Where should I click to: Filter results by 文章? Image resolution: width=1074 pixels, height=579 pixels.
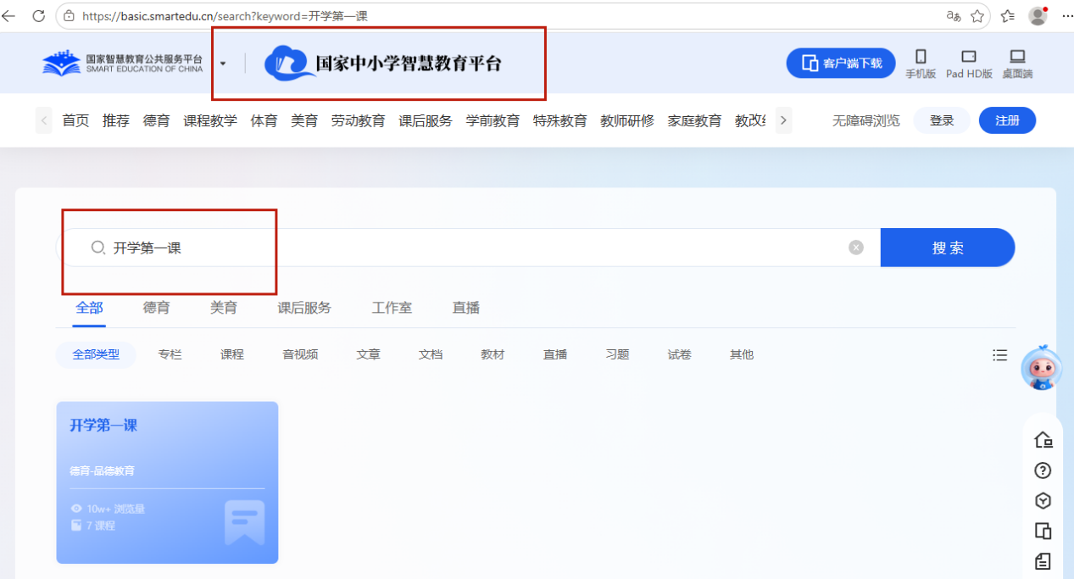coord(369,354)
